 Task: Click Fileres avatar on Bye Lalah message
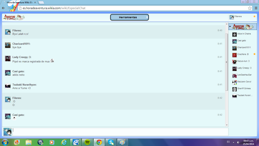(8, 32)
